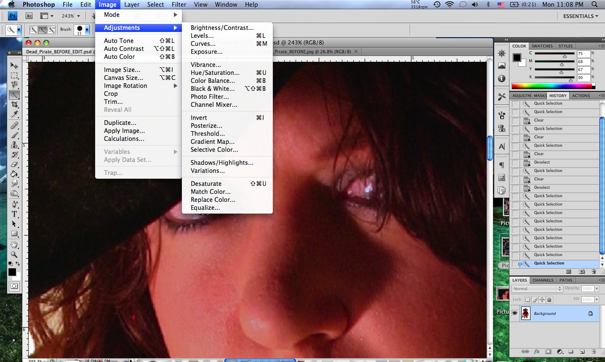Open the Navigator panel from the dock
Image resolution: width=605 pixels, height=362 pixels.
[501, 54]
